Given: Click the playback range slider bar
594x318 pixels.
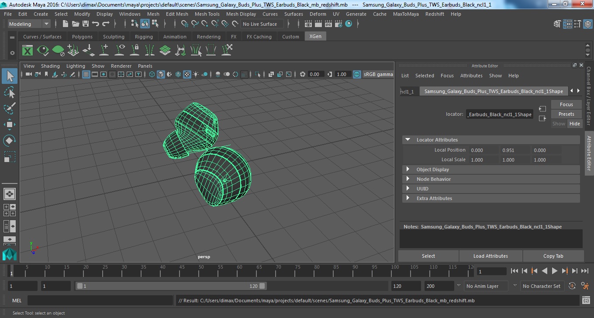Looking at the screenshot, I should (x=171, y=286).
